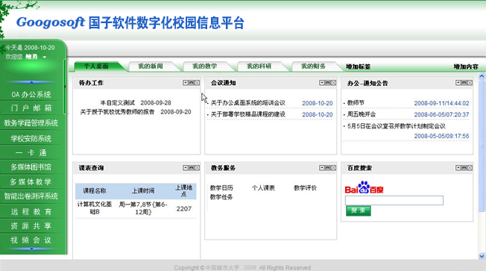Switch to the 我的财务 tab
The height and width of the screenshot is (271, 486).
click(x=313, y=66)
